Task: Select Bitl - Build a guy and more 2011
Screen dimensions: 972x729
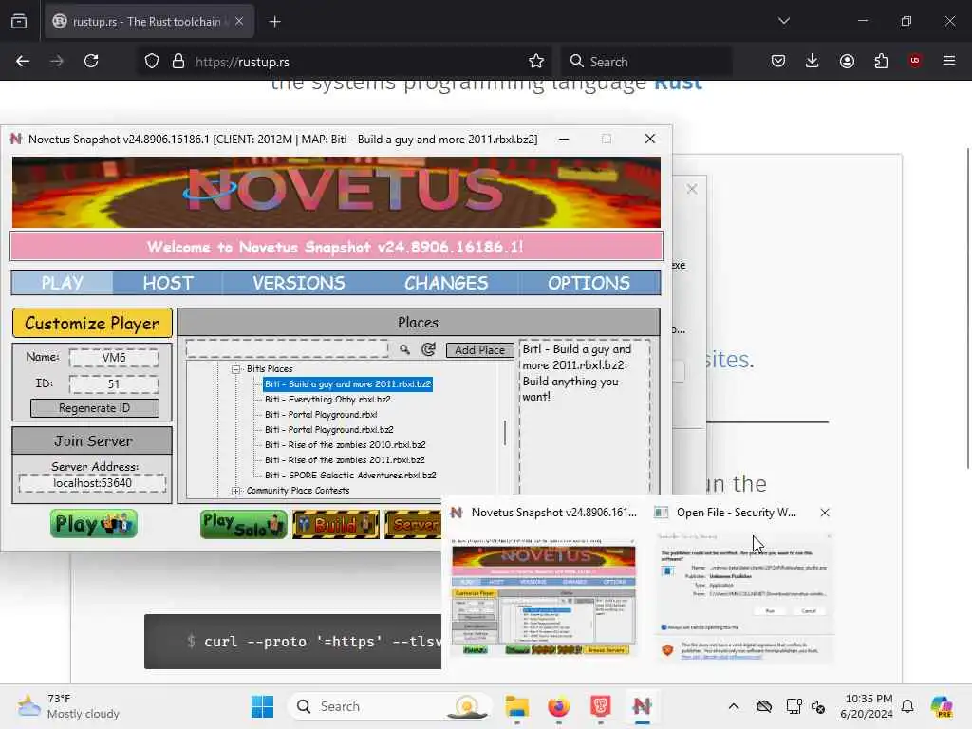Action: (x=347, y=384)
